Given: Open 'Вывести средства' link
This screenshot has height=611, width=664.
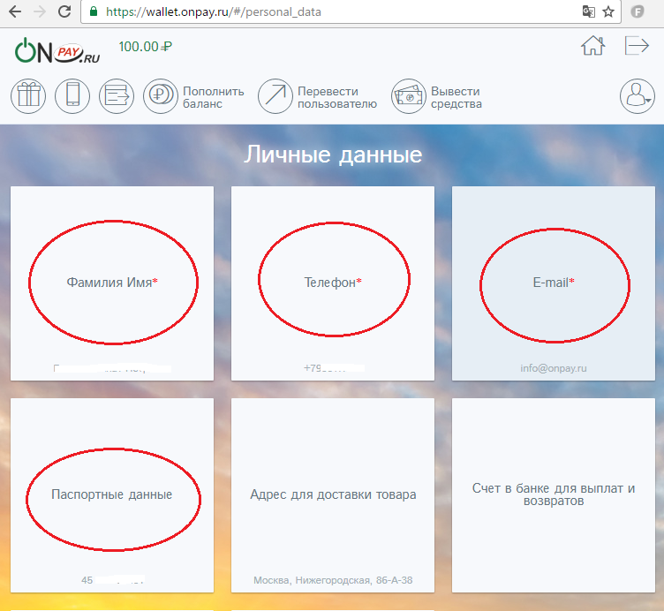Looking at the screenshot, I should click(456, 97).
